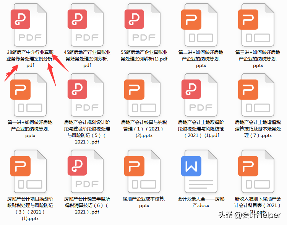287x225 pixels.
Task: Click label 会计分录大全——房地产.docx
Action: (x=201, y=202)
